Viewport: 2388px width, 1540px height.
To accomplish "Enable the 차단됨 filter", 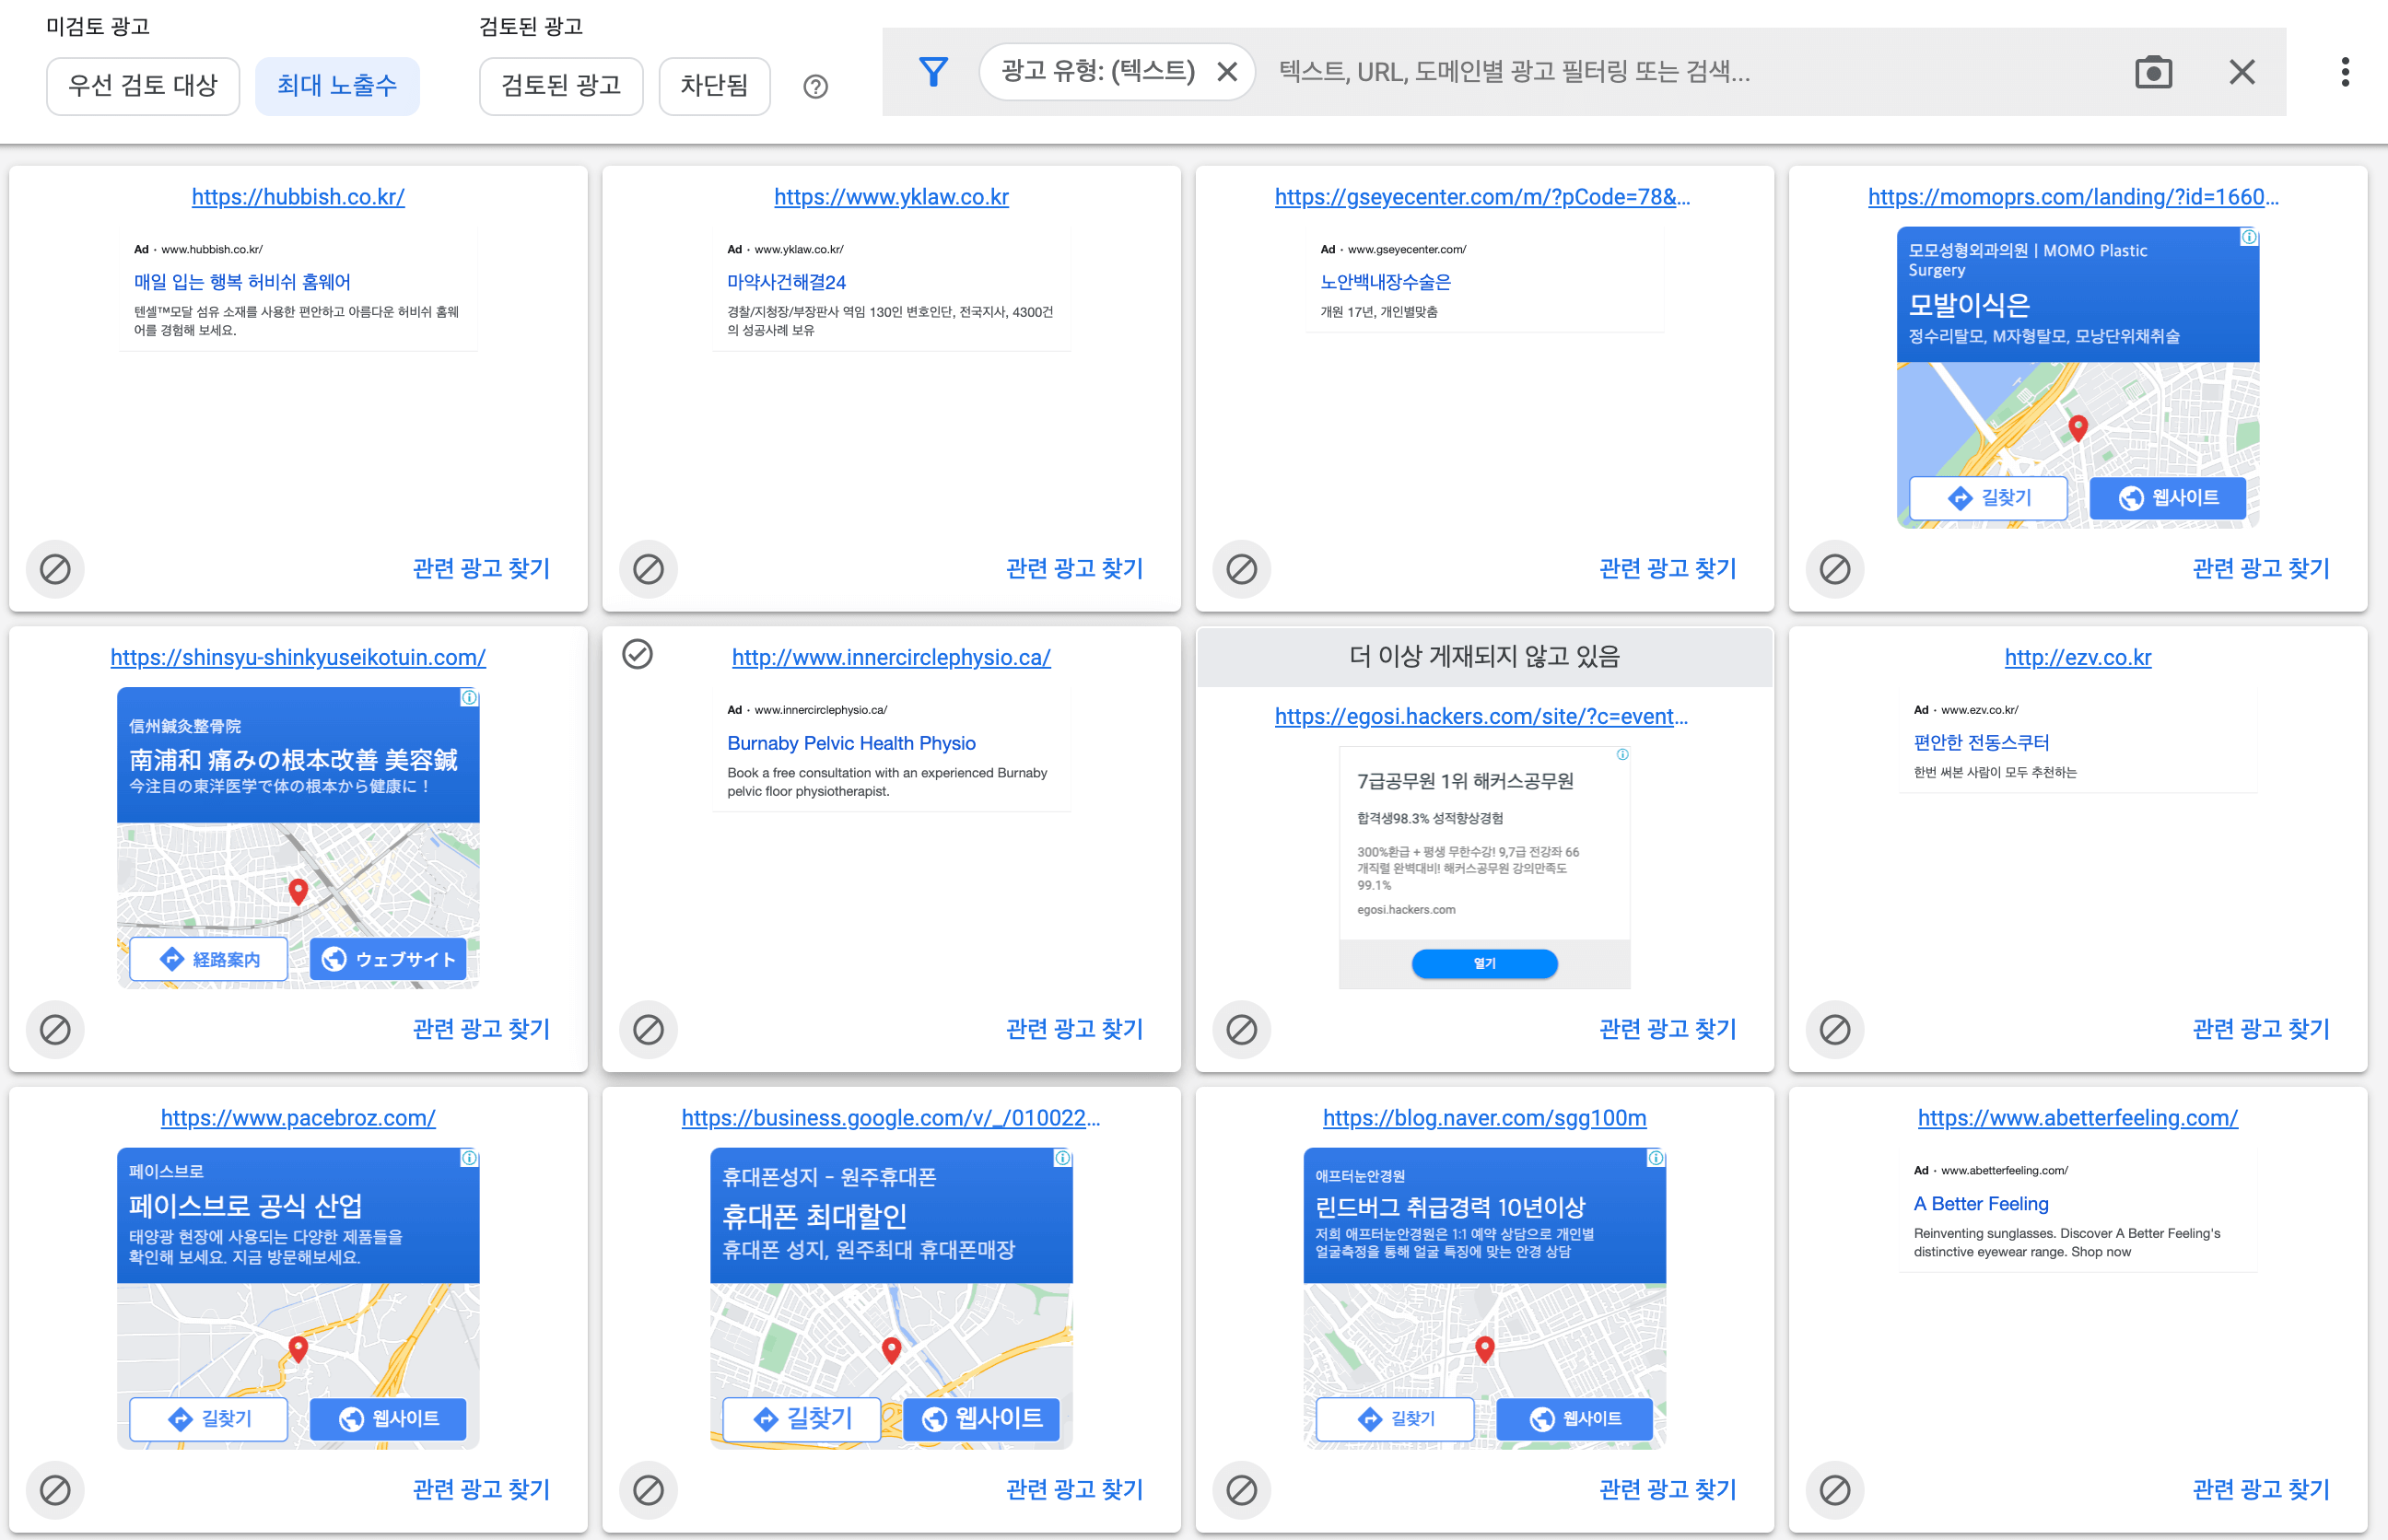I will pos(713,86).
